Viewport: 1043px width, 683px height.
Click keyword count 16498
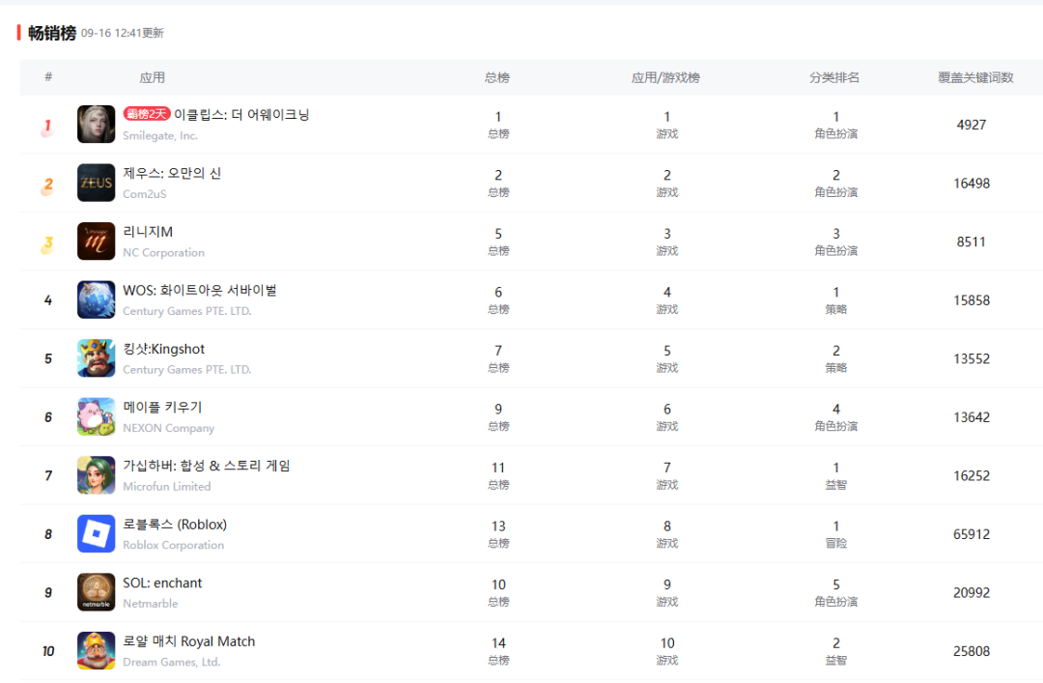[x=972, y=184]
